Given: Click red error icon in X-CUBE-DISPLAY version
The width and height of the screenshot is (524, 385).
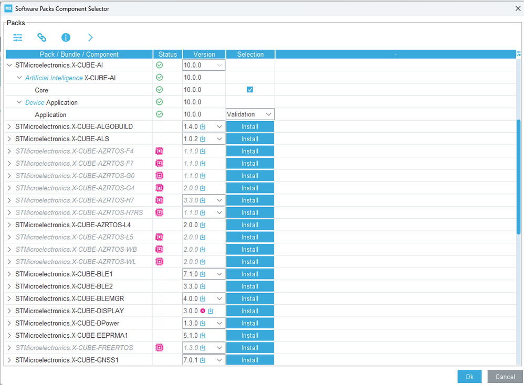Looking at the screenshot, I should pyautogui.click(x=203, y=311).
